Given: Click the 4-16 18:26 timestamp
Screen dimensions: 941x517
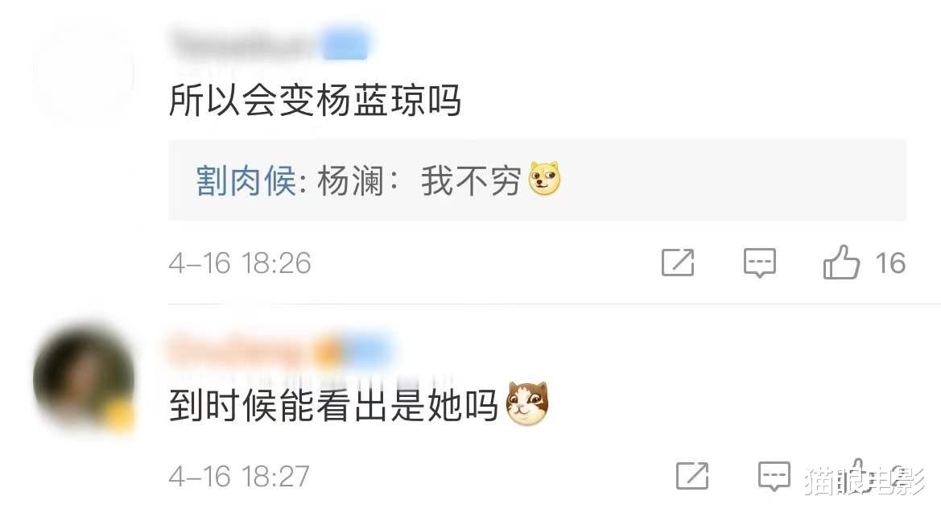Looking at the screenshot, I should click(x=239, y=263).
